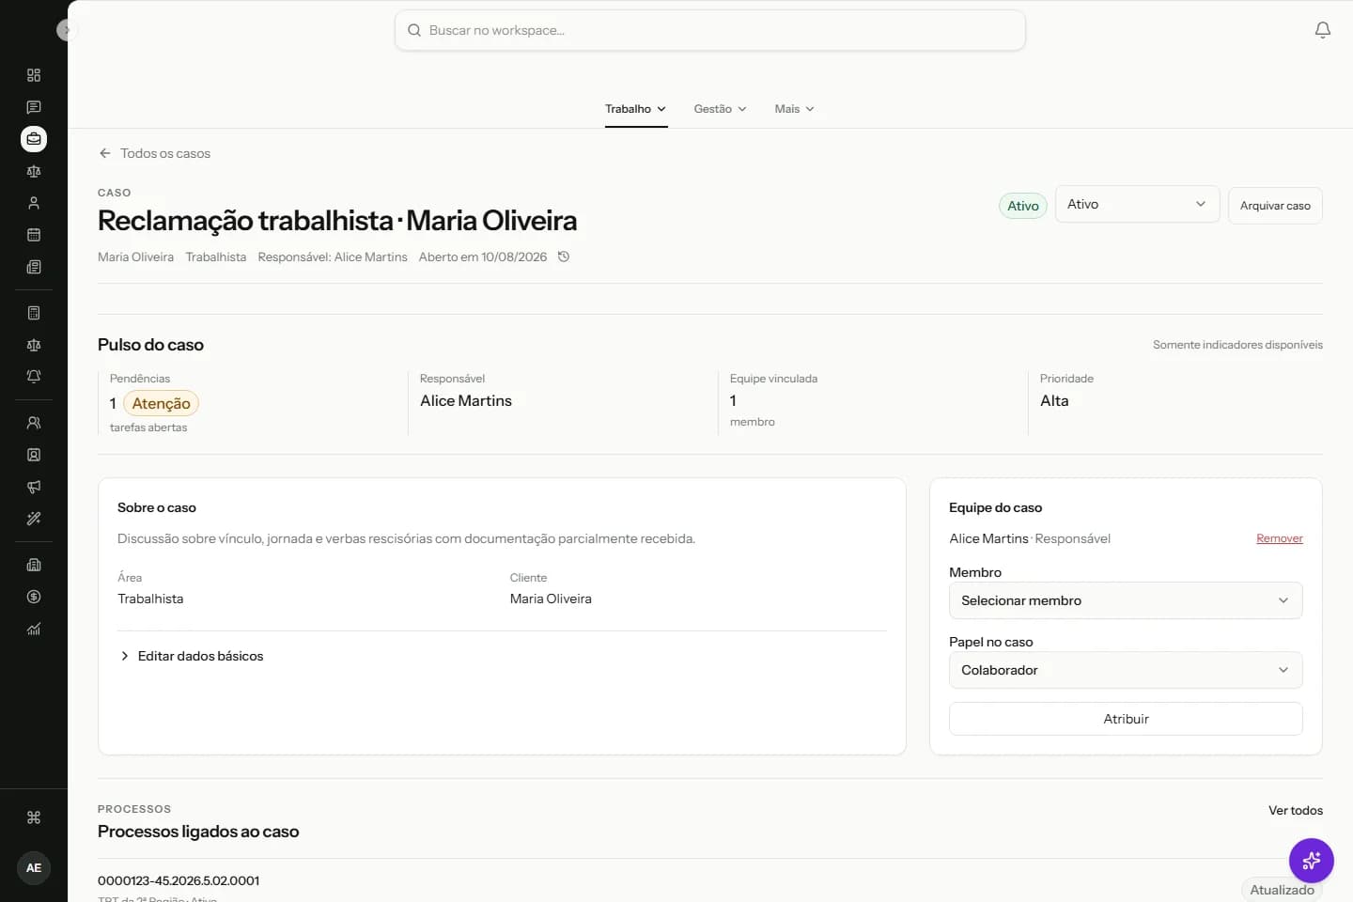The width and height of the screenshot is (1353, 902).
Task: Click Ver todos for processos
Action: [1296, 810]
